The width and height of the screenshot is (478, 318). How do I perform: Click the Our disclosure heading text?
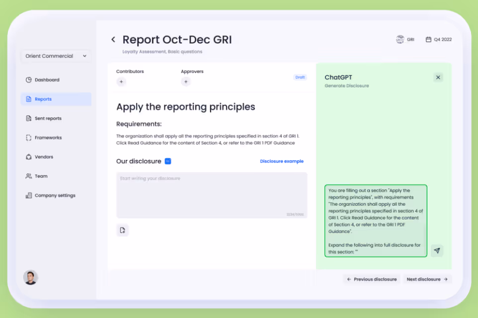tap(139, 161)
